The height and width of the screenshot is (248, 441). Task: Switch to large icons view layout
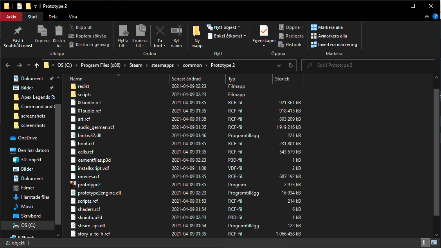(x=434, y=243)
